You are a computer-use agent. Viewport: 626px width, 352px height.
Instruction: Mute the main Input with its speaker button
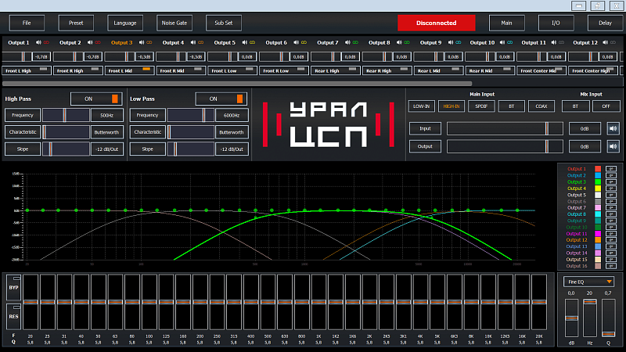613,128
